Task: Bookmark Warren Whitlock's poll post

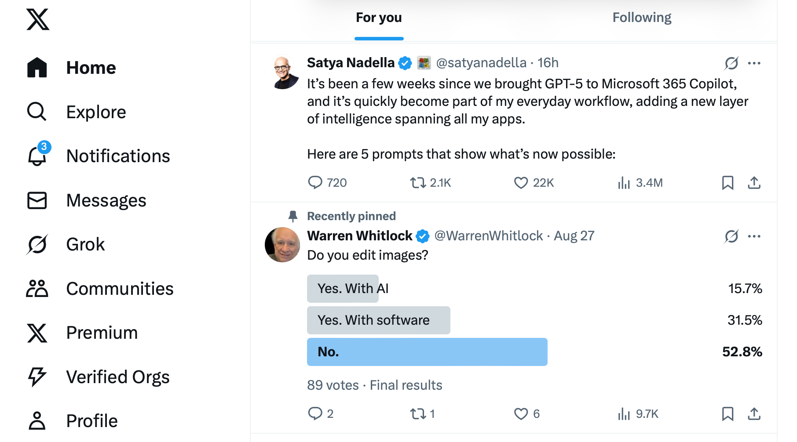Action: click(x=728, y=414)
